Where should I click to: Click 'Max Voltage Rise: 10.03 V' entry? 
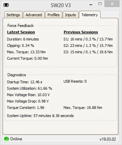(x=28, y=95)
